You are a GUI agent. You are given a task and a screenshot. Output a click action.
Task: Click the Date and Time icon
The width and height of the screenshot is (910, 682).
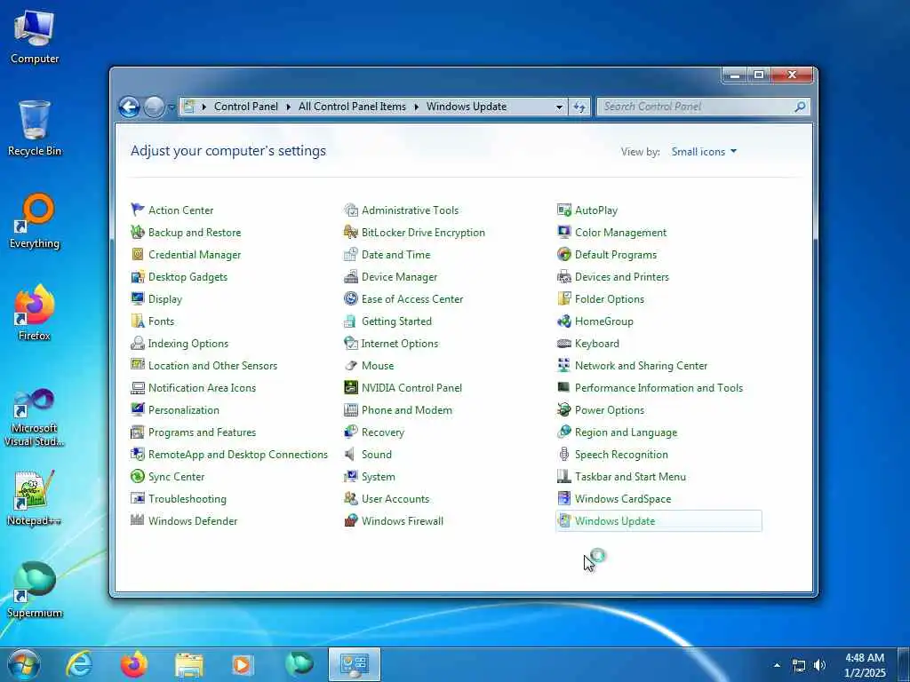coord(350,254)
